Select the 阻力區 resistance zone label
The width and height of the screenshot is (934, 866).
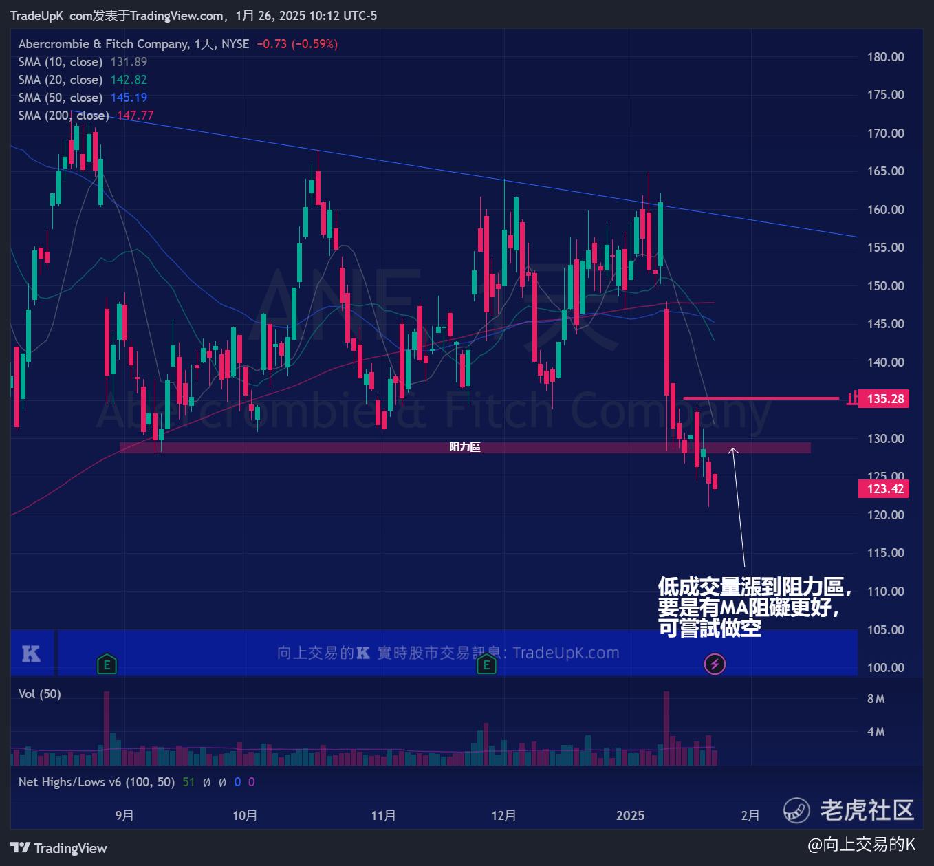[465, 447]
